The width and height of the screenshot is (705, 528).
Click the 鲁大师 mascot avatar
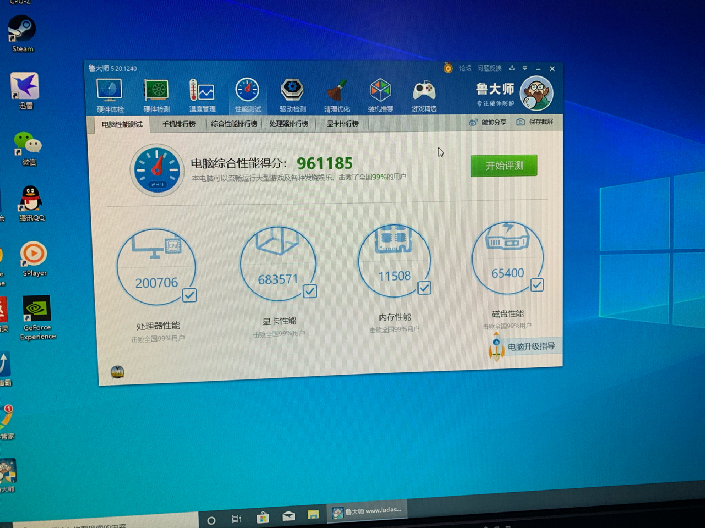click(536, 93)
